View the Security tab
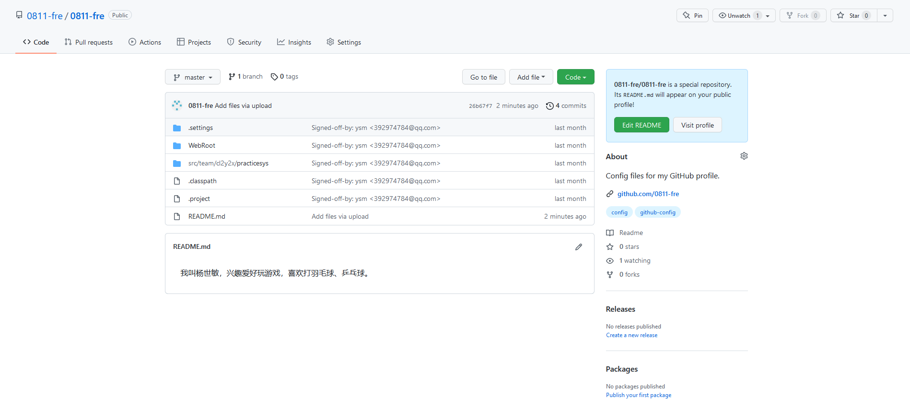910x410 pixels. (x=244, y=42)
